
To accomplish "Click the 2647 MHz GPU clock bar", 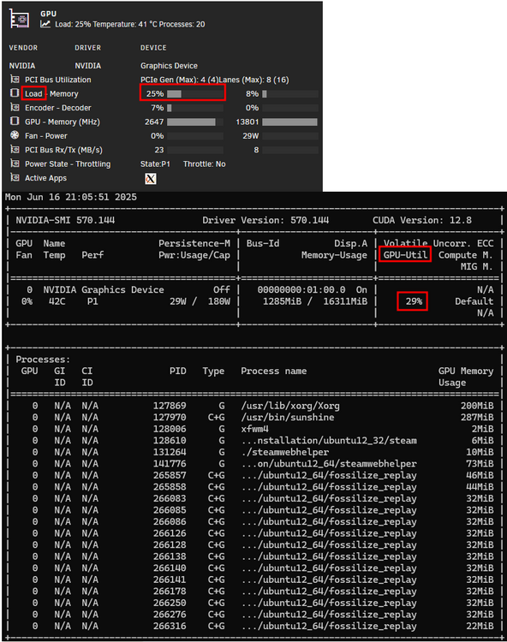I will point(195,122).
